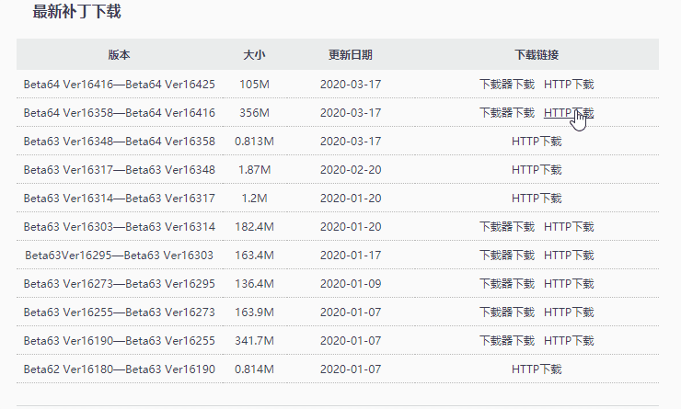Download the 0.813M patch via HTTP下载
The image size is (681, 409).
537,142
